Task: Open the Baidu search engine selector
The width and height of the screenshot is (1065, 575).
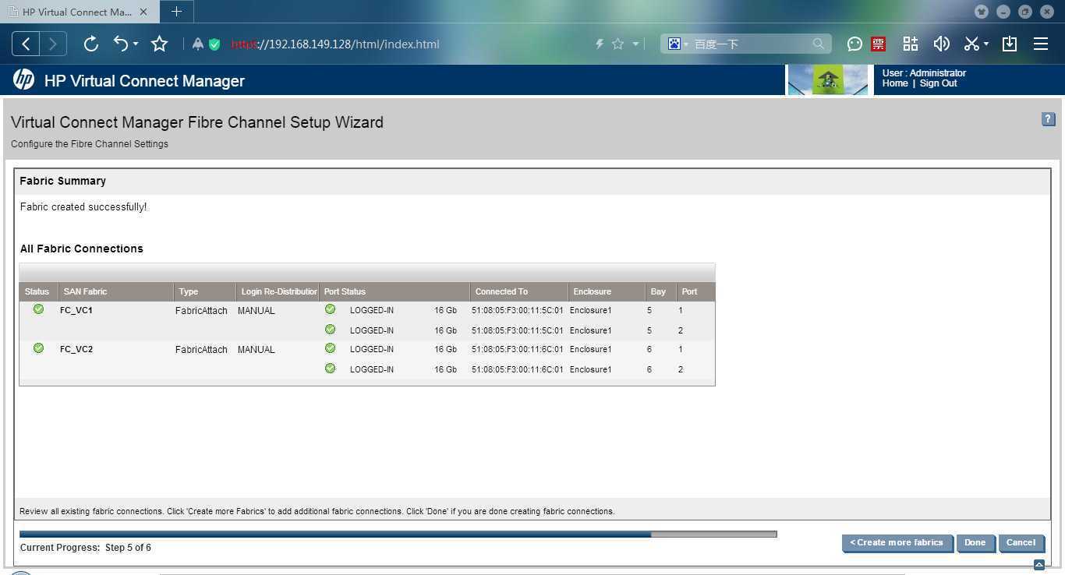Action: (678, 44)
